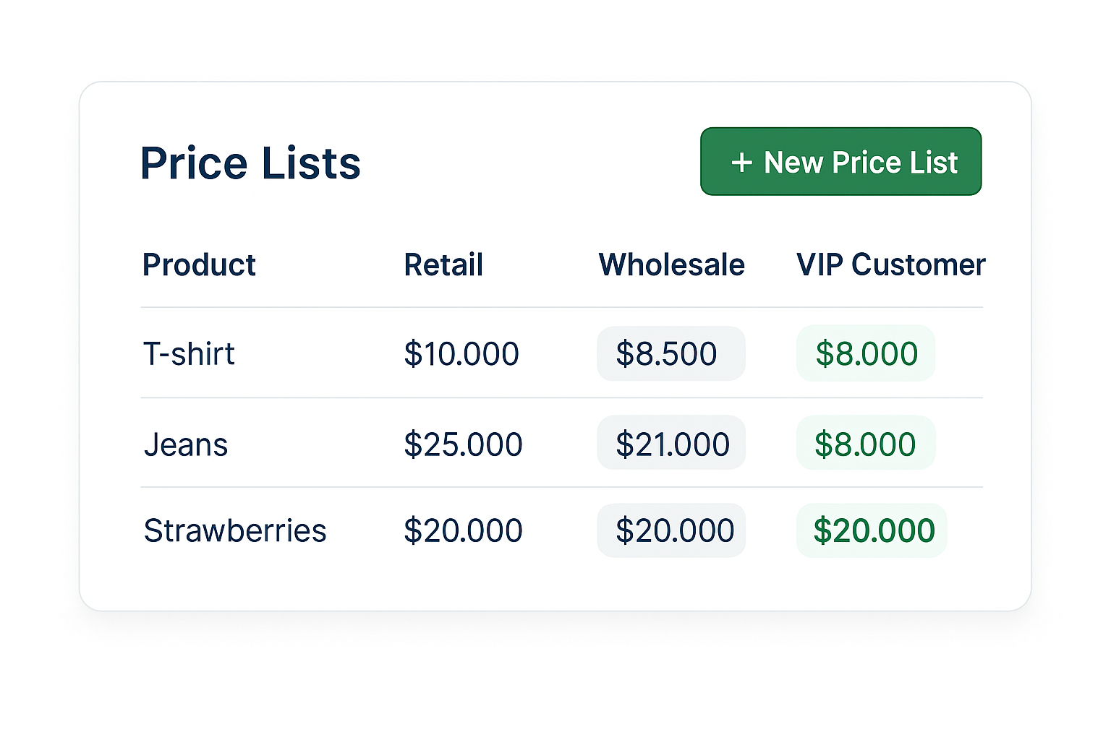Click Jeans retail price $25.000
The image size is (1111, 740).
(x=463, y=444)
